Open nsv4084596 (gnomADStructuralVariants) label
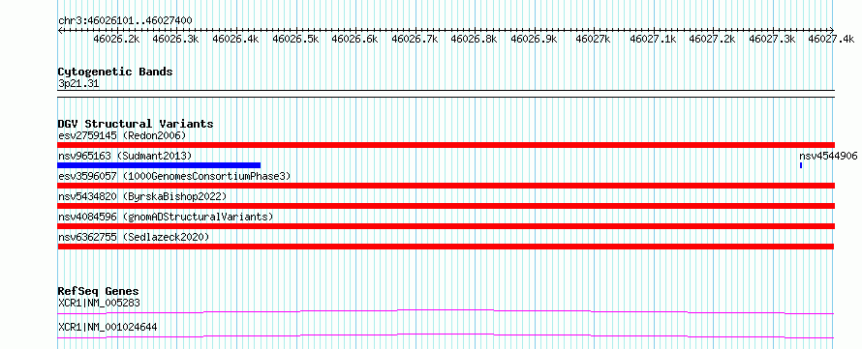Screen dimensions: 862x349 click(x=166, y=217)
